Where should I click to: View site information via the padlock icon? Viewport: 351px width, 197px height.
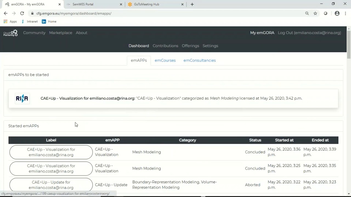[32, 13]
